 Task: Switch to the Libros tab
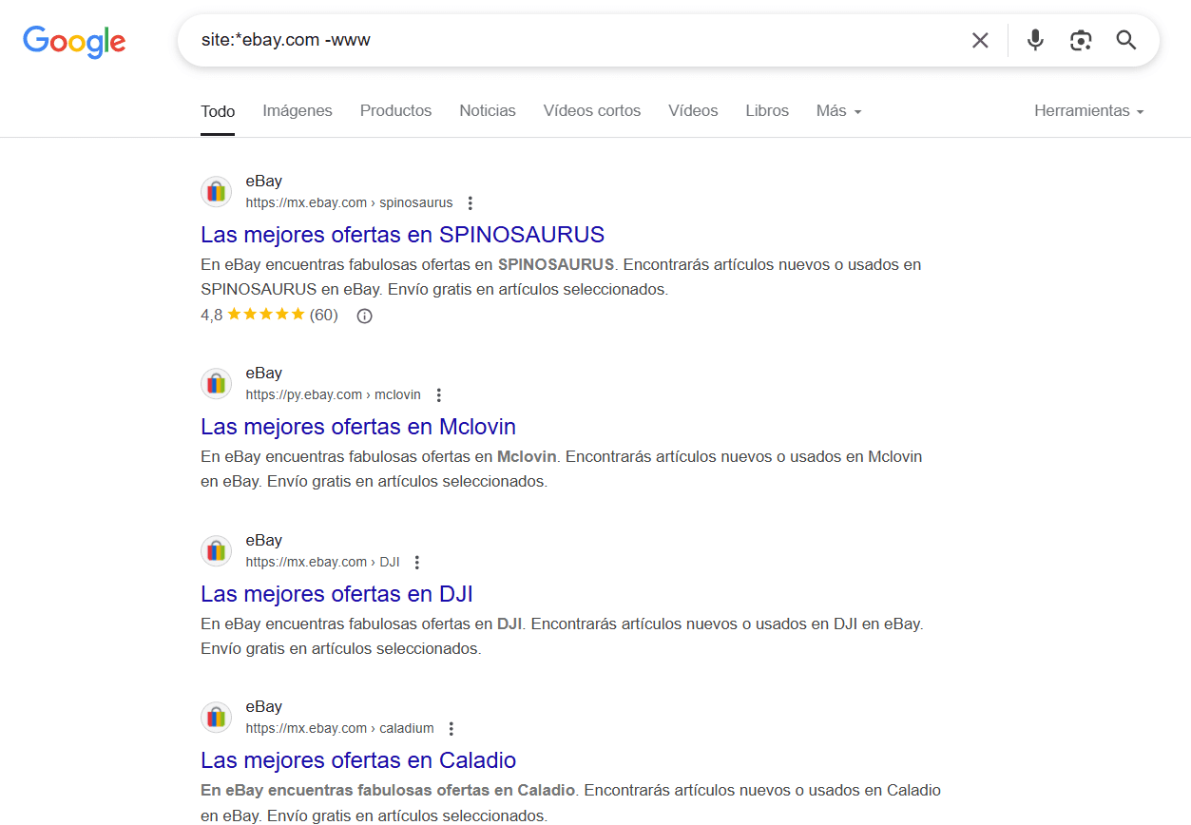click(767, 111)
